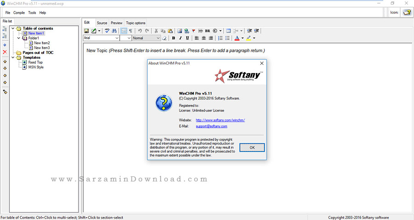
Task: Open the special symbol dropdown arrow
Action: 220,31
